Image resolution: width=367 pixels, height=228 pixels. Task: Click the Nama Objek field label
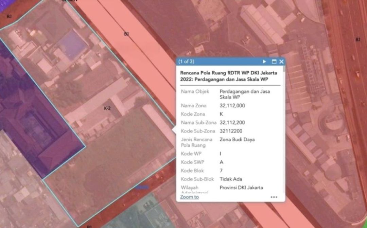(195, 91)
